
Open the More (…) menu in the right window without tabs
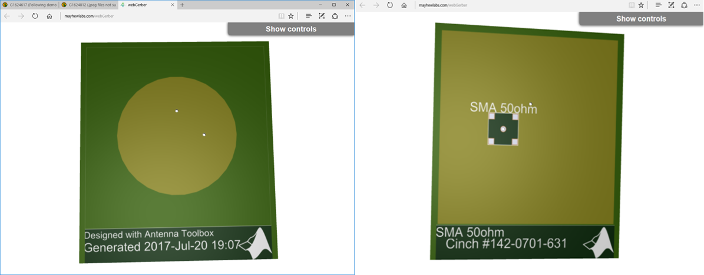pos(698,5)
